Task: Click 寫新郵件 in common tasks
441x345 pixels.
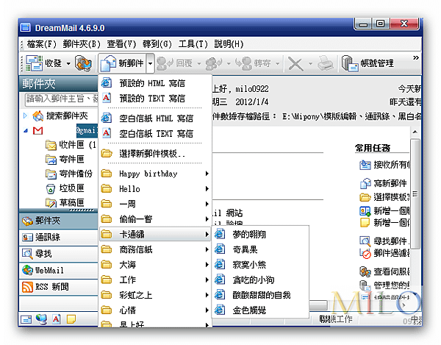Action: click(x=384, y=183)
